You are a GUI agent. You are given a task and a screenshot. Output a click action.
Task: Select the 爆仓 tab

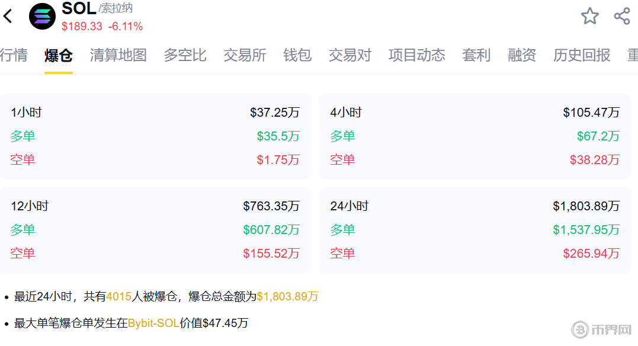coord(59,56)
